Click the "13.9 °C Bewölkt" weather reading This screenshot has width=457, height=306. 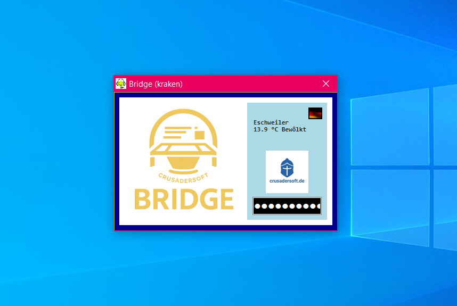[280, 129]
